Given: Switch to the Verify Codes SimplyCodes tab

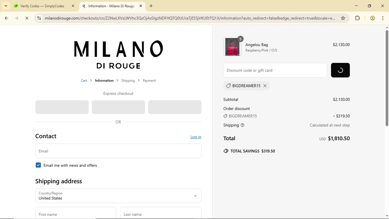Looking at the screenshot, I should click(x=42, y=6).
